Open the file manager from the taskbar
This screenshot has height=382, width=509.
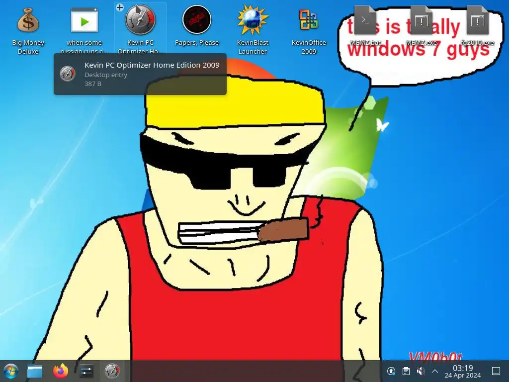click(x=35, y=371)
